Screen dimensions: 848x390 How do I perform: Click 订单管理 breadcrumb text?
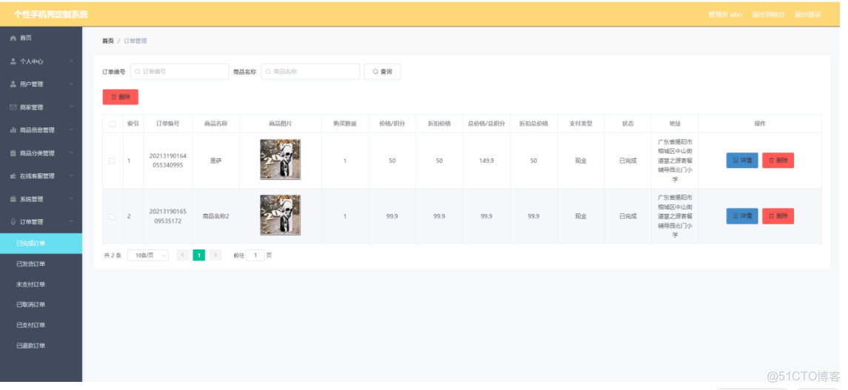136,41
